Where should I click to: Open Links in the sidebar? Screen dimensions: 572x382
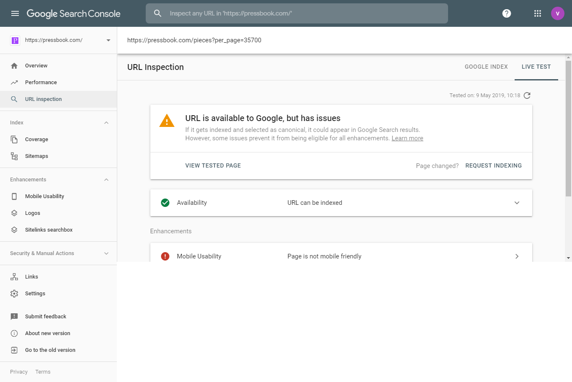tap(31, 277)
